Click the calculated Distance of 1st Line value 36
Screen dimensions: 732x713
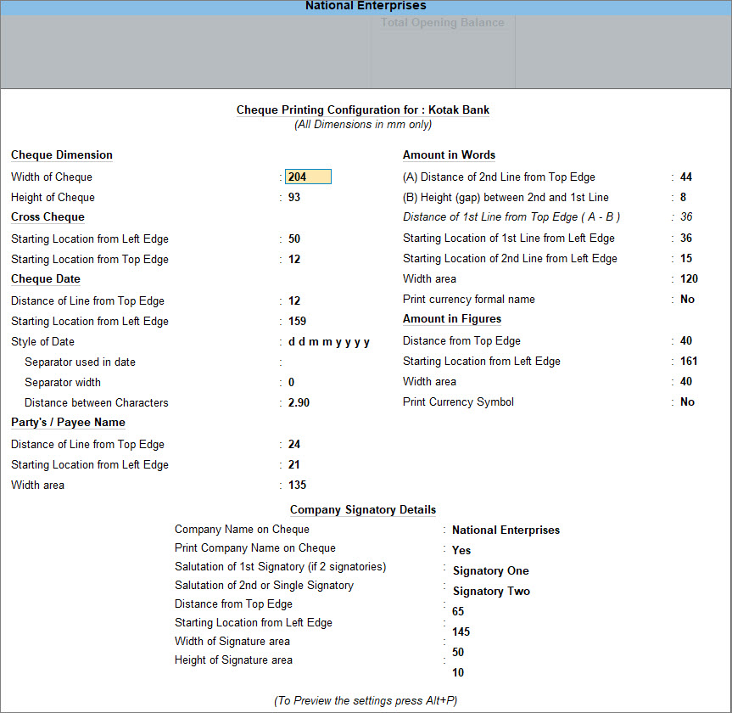(686, 217)
